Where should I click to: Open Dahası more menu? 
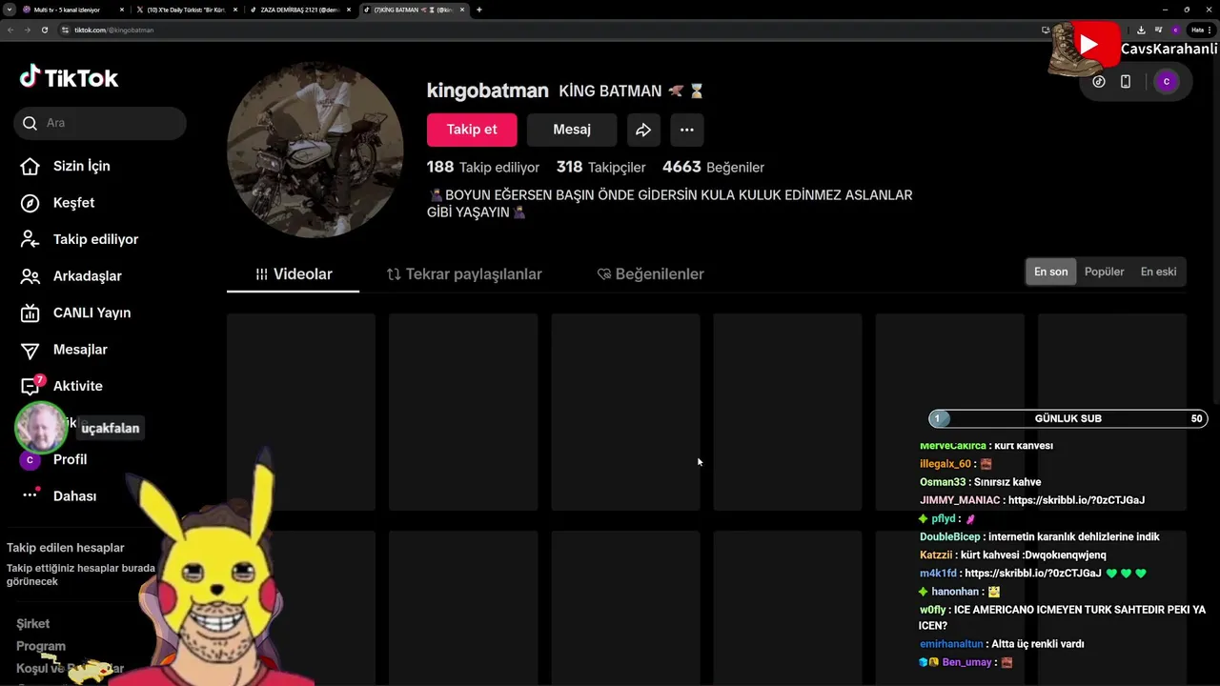[x=58, y=496]
